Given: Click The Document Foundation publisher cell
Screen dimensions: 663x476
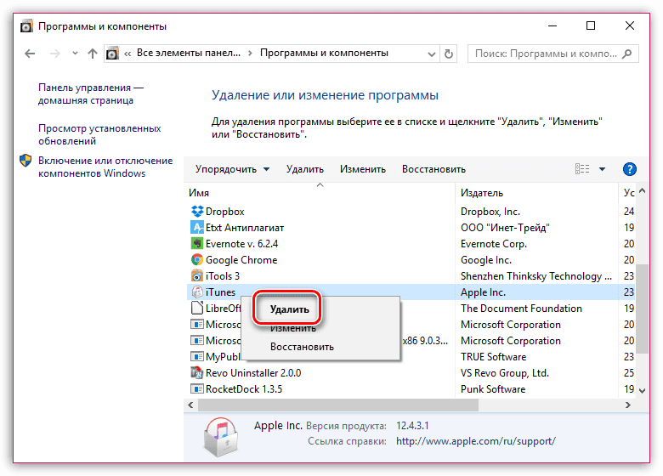Looking at the screenshot, I should [x=521, y=309].
